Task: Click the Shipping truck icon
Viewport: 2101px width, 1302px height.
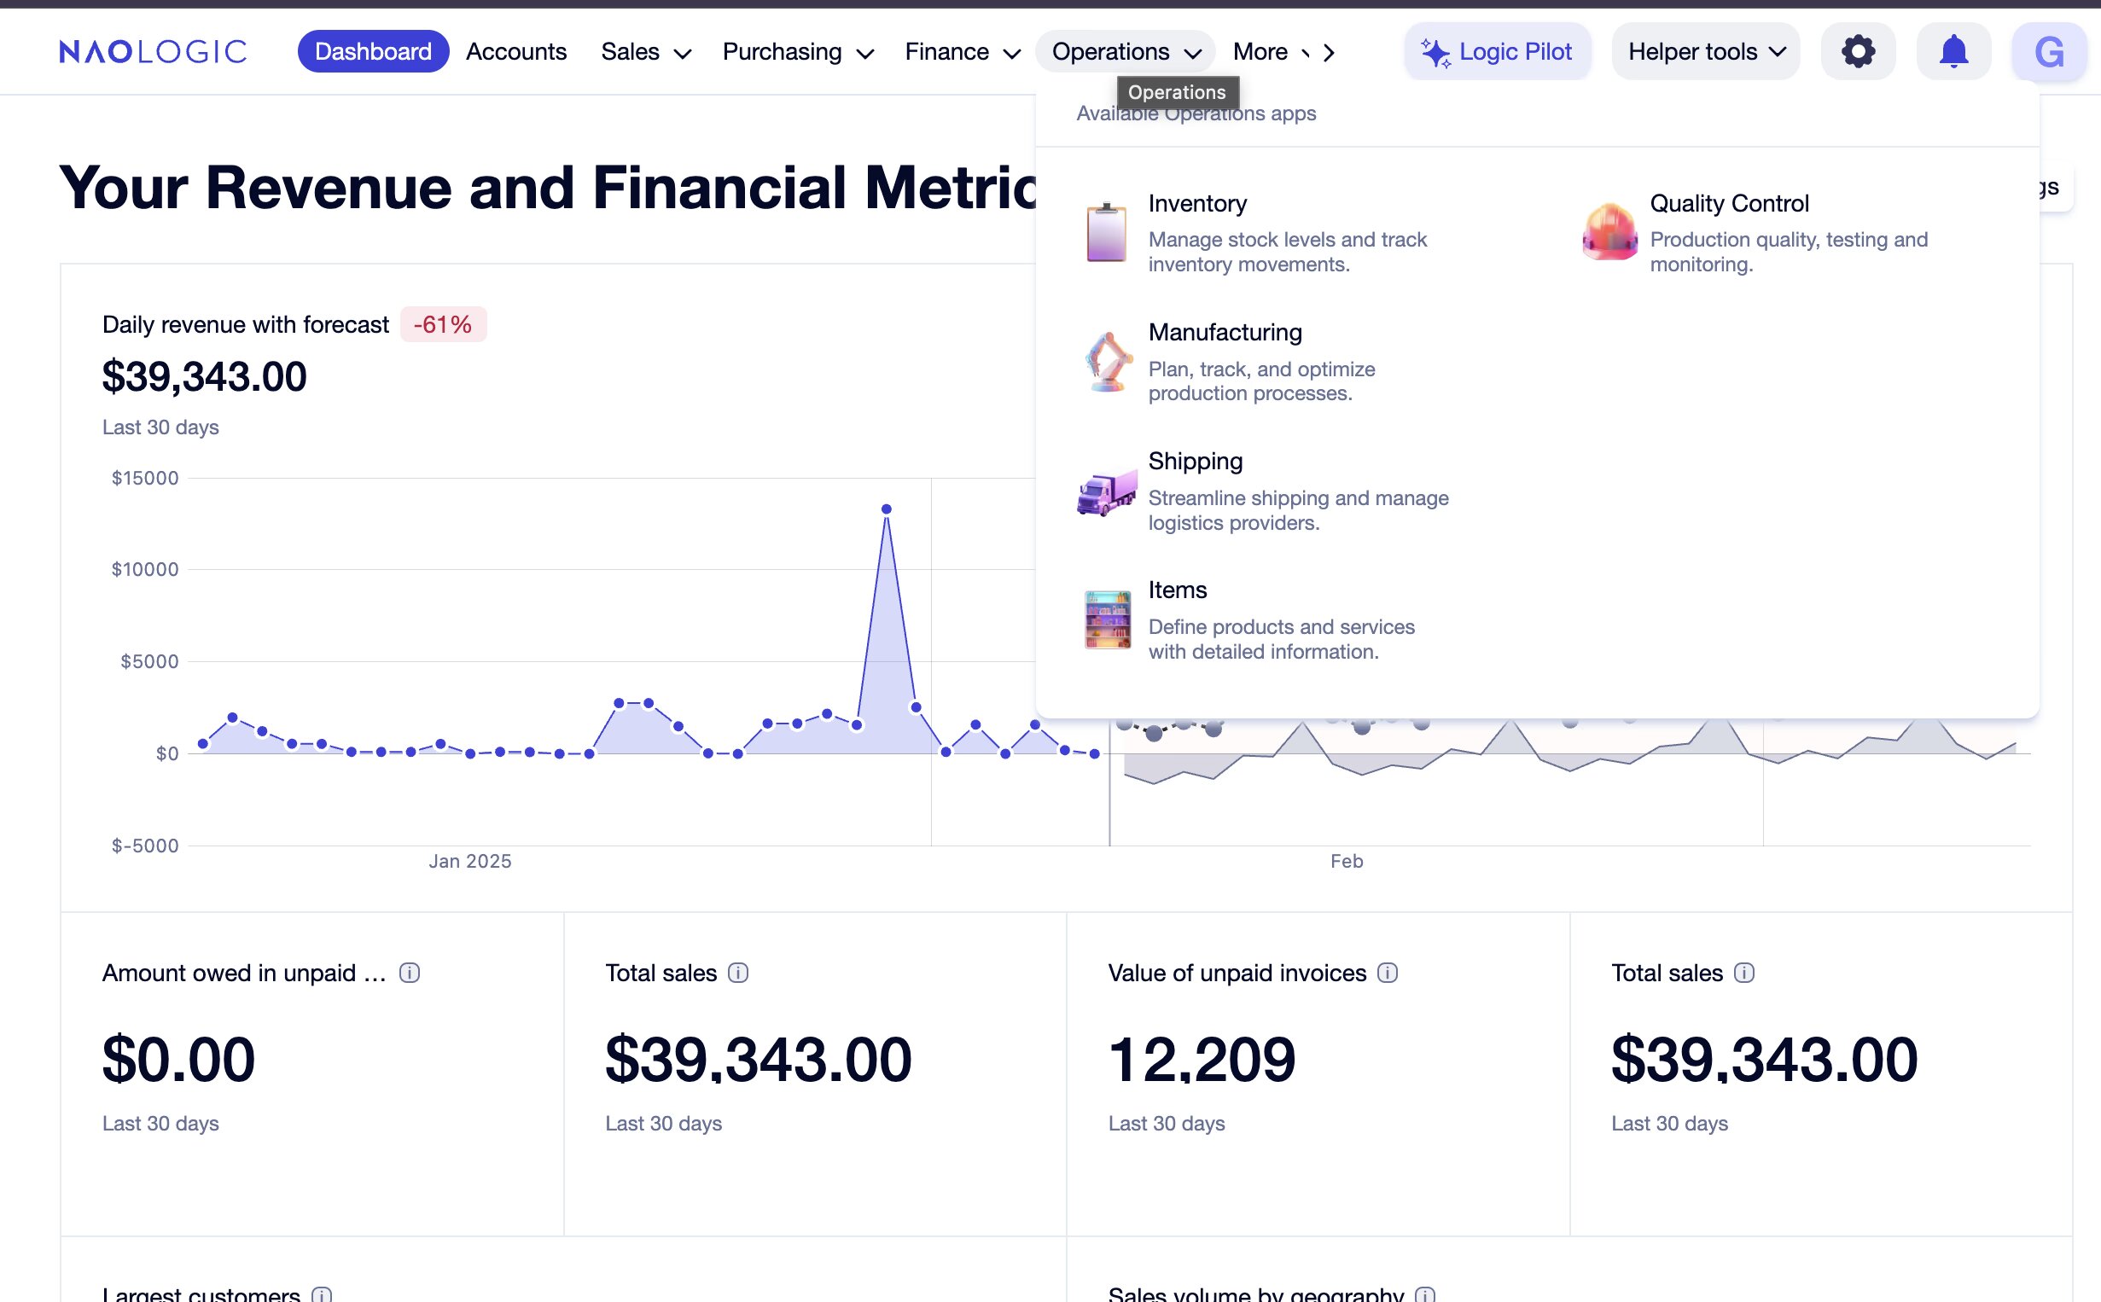Action: (1107, 492)
